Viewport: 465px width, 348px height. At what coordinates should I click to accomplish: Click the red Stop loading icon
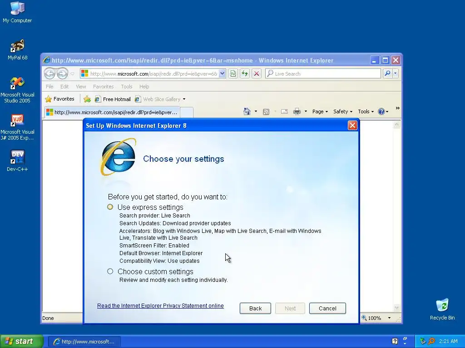click(x=257, y=73)
